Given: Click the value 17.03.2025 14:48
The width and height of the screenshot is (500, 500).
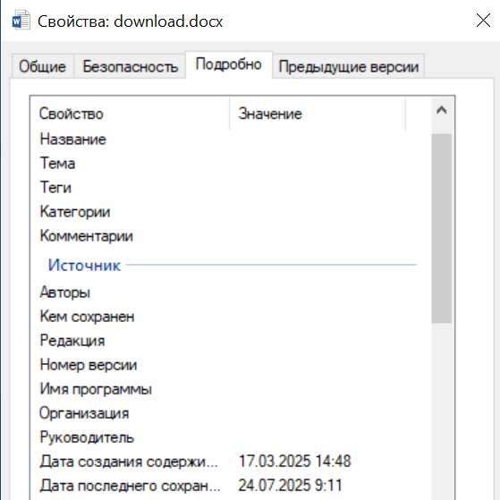Looking at the screenshot, I should [294, 462].
